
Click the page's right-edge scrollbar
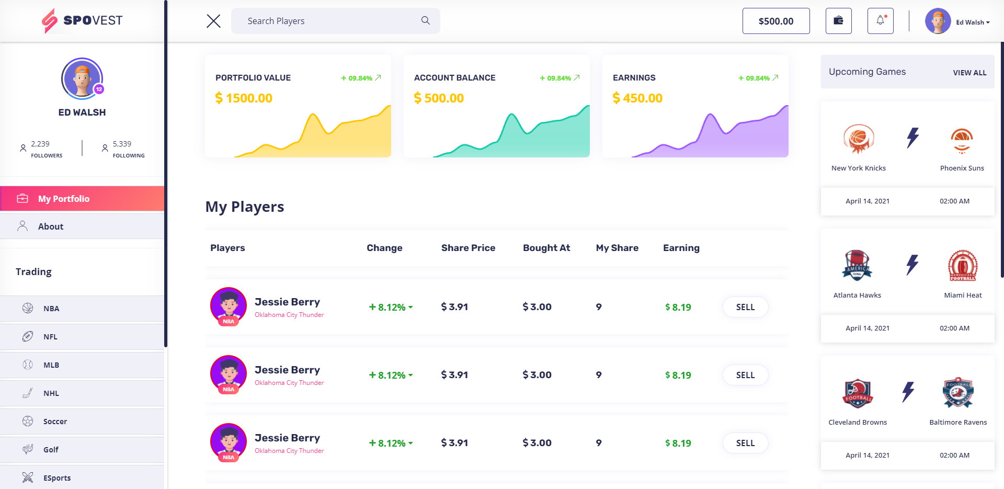click(1002, 160)
